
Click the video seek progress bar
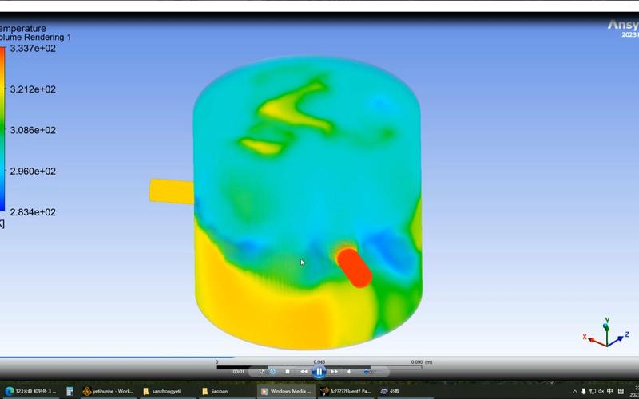tap(117, 357)
